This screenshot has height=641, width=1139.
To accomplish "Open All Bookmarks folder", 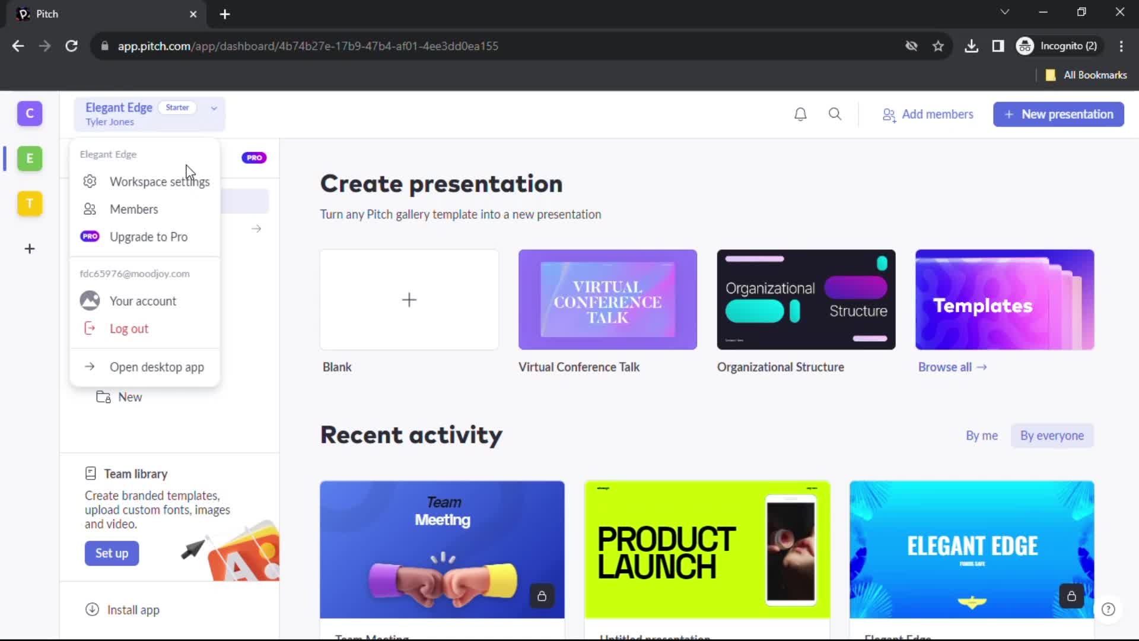I will (x=1086, y=75).
